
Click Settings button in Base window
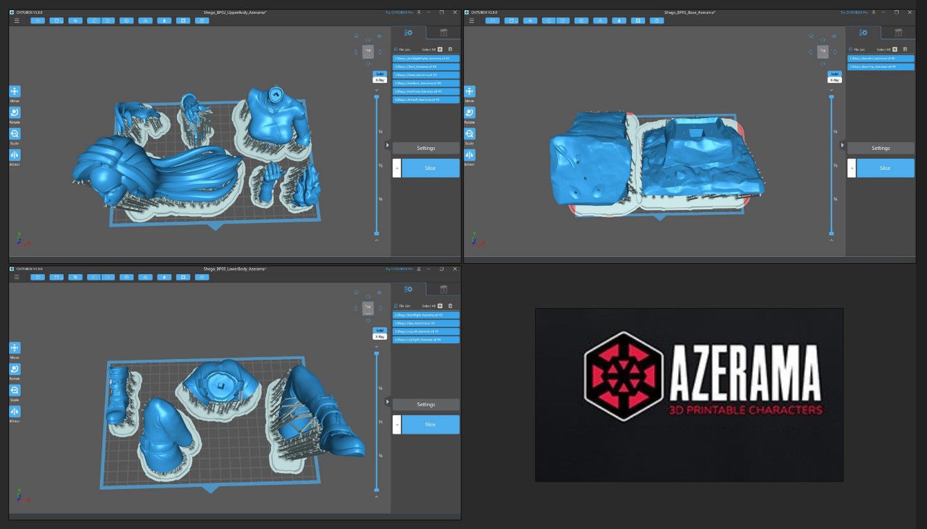[x=881, y=148]
